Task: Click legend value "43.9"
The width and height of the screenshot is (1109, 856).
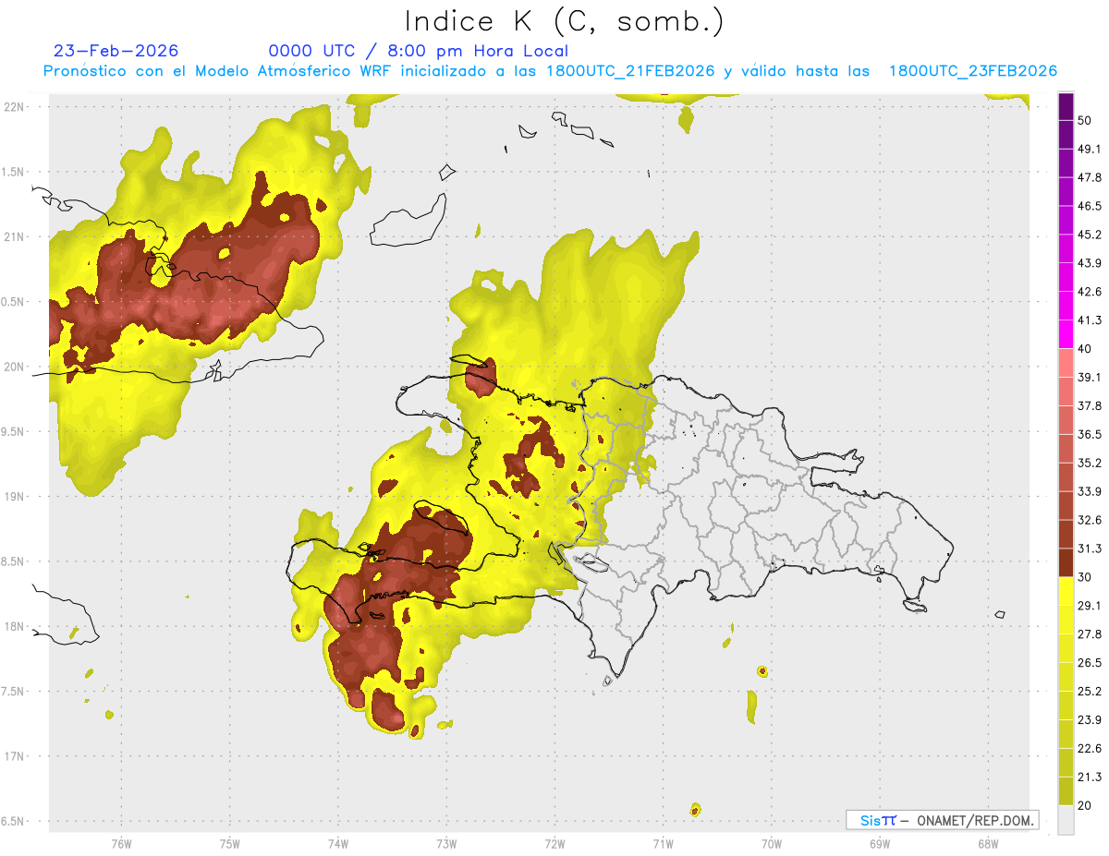Action: coord(1090,263)
